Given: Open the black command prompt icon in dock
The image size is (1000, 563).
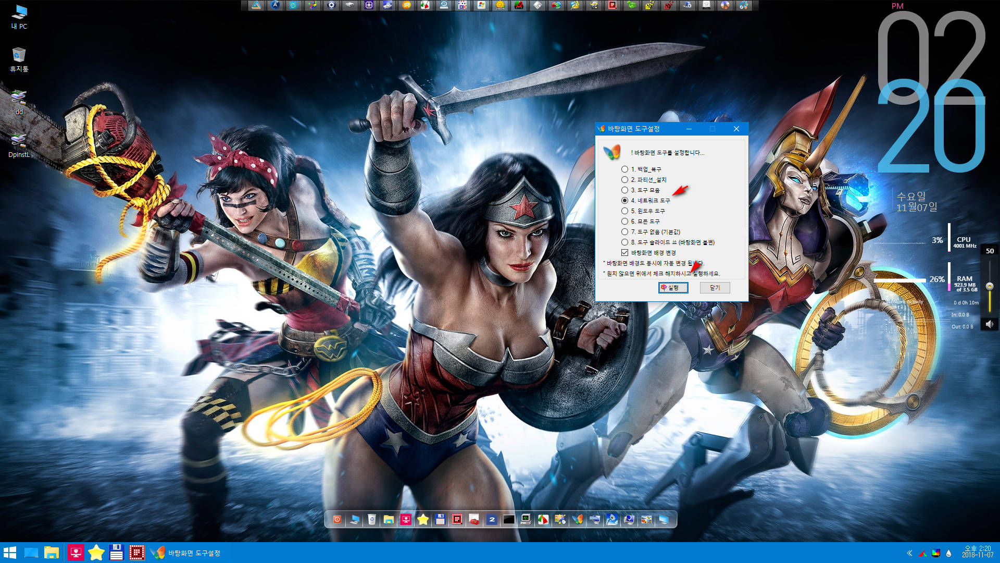Looking at the screenshot, I should pyautogui.click(x=509, y=519).
